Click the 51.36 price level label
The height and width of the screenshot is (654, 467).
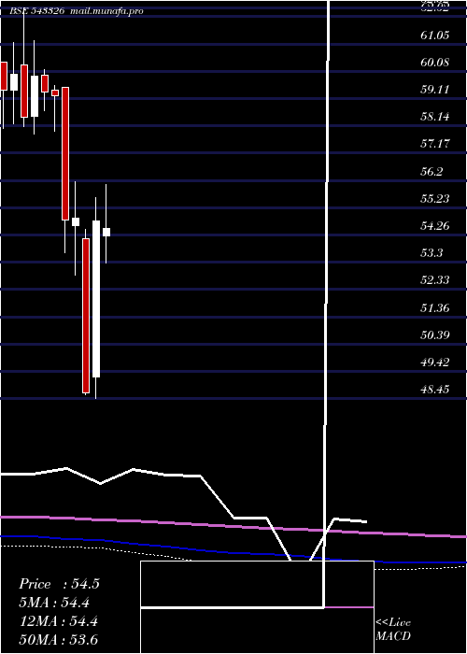[435, 307]
